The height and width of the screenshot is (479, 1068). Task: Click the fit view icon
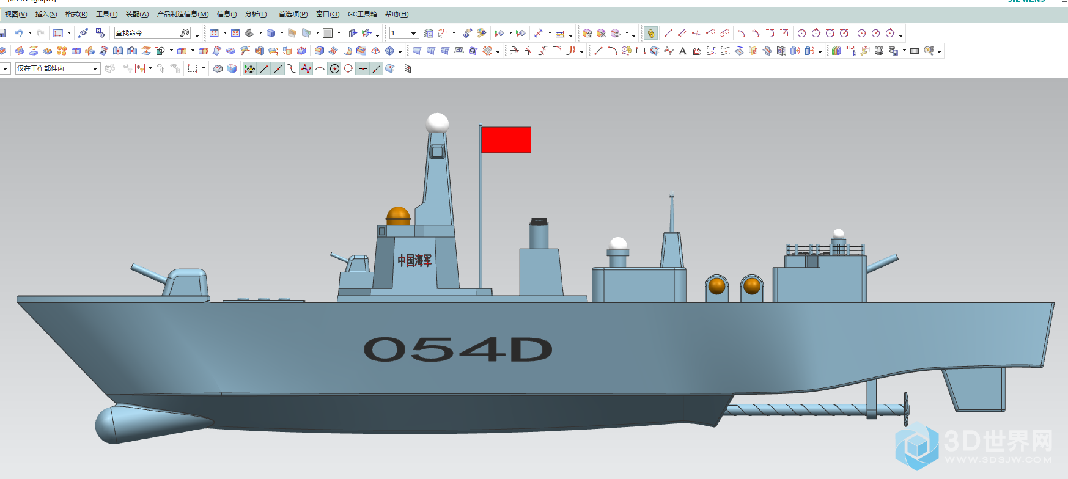pyautogui.click(x=214, y=33)
